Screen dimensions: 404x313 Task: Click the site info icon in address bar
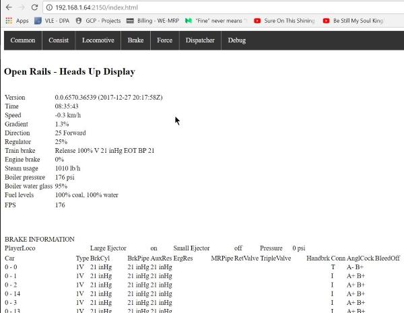tap(49, 7)
